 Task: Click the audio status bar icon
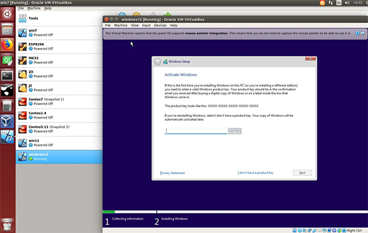coord(304,230)
